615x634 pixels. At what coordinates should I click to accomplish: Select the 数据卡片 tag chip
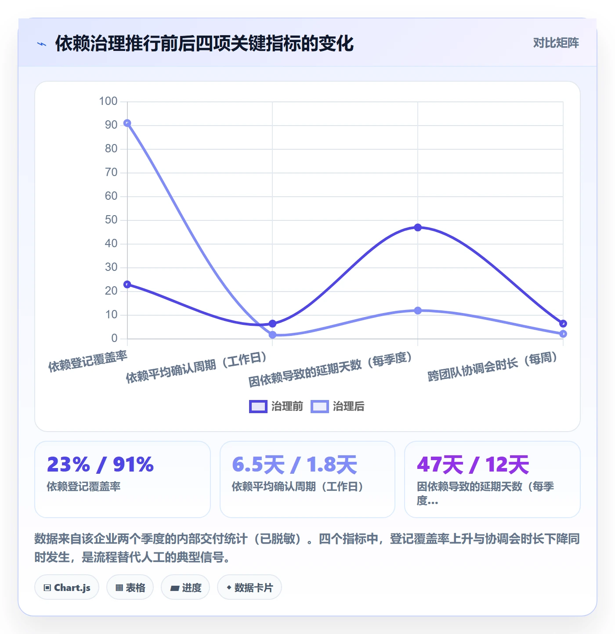(x=250, y=587)
